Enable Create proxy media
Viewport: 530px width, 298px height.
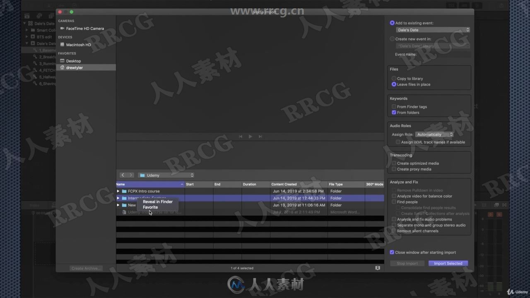pos(394,169)
